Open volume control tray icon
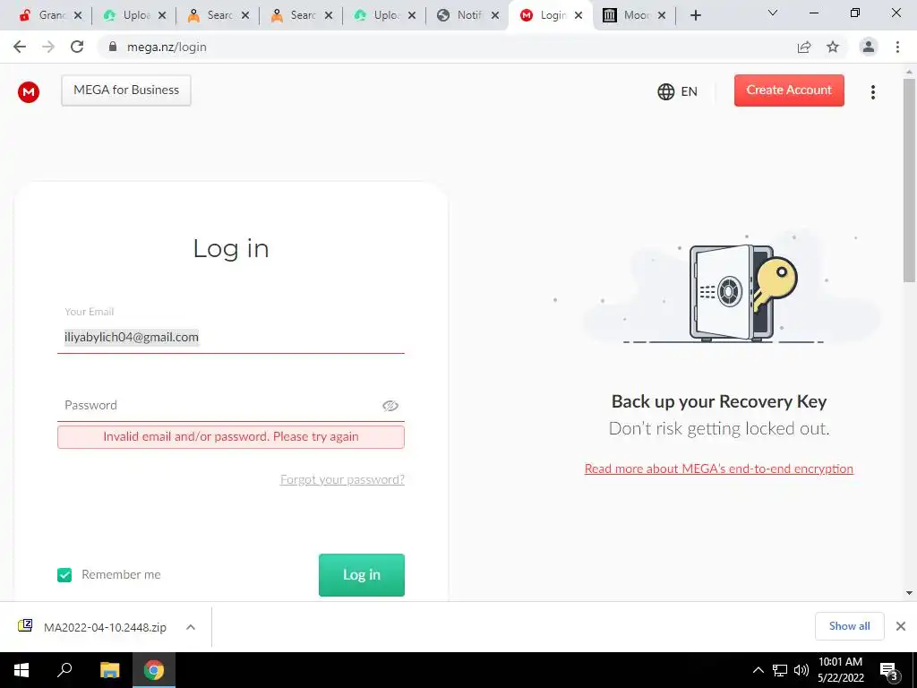This screenshot has height=688, width=917. pyautogui.click(x=801, y=670)
